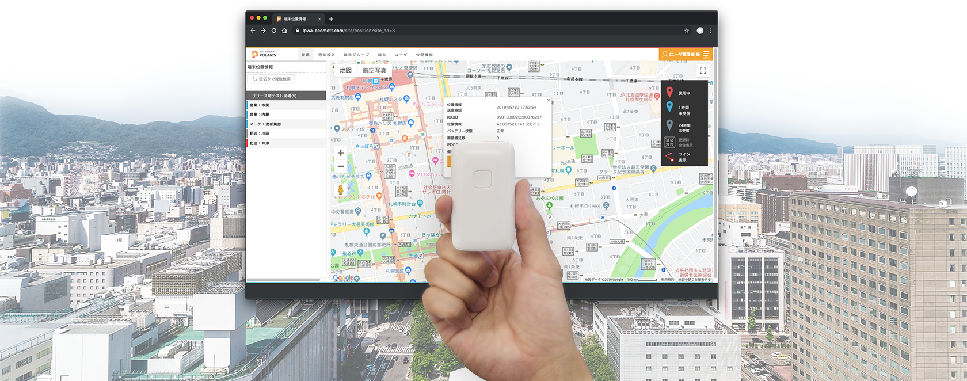Toggle ライン表示 line display icon

669,157
